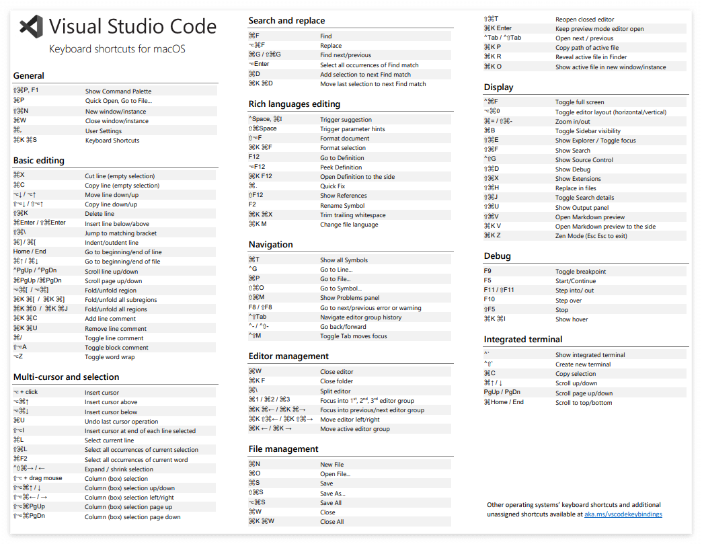Select the 'Show Command Palette' row text
The width and height of the screenshot is (702, 544).
[x=118, y=91]
